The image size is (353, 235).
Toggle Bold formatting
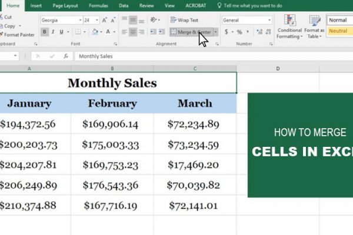point(44,32)
